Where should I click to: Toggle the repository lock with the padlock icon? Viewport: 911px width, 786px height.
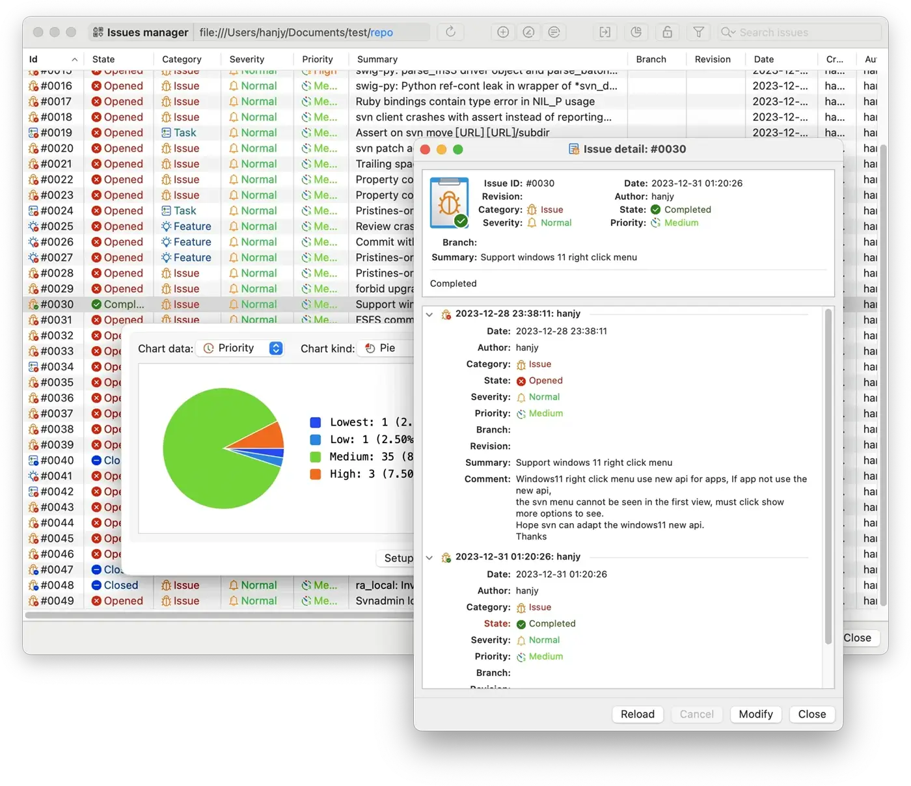(667, 31)
